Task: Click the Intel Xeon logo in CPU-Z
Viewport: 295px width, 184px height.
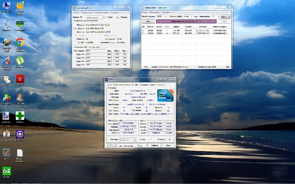Action: [165, 95]
